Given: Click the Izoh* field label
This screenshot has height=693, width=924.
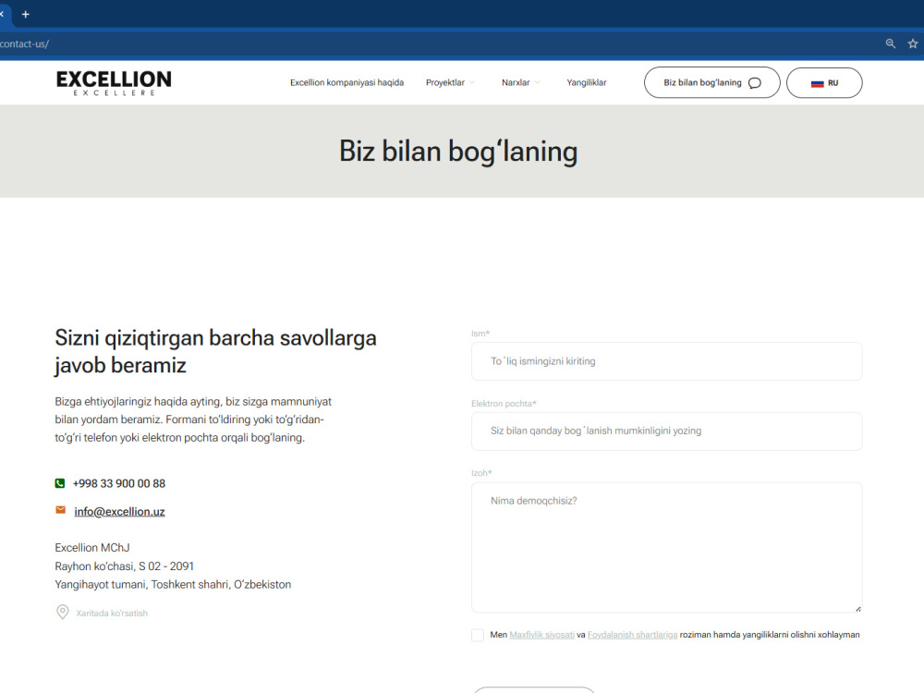Looking at the screenshot, I should pos(481,473).
